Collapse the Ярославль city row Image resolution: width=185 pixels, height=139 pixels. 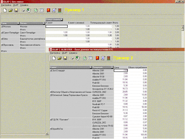tap(2, 45)
